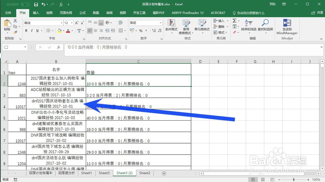Image resolution: width=325 pixels, height=182 pixels.
Task: Apply the red font color
Action: click(68, 30)
